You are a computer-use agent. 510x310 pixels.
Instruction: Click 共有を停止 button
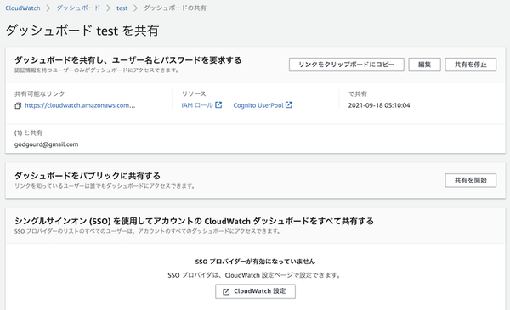tap(471, 65)
